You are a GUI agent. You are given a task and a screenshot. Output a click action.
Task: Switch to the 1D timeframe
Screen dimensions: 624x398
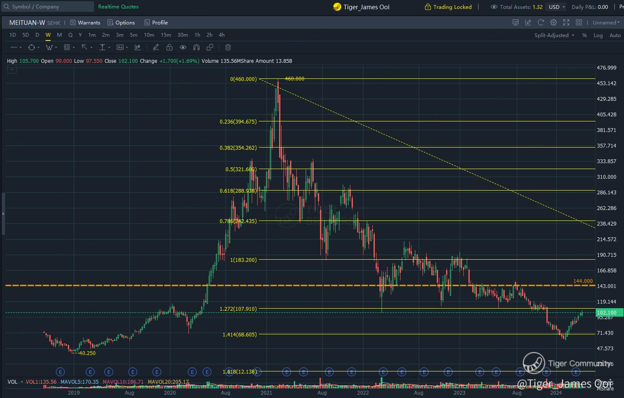click(x=13, y=35)
